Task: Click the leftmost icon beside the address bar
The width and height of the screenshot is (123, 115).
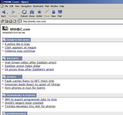Action: tap(2, 21)
